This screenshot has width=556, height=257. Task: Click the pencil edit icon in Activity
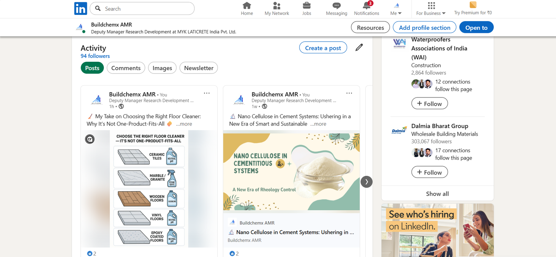tap(359, 47)
